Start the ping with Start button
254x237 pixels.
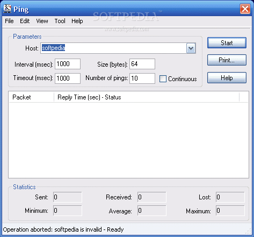click(x=227, y=43)
